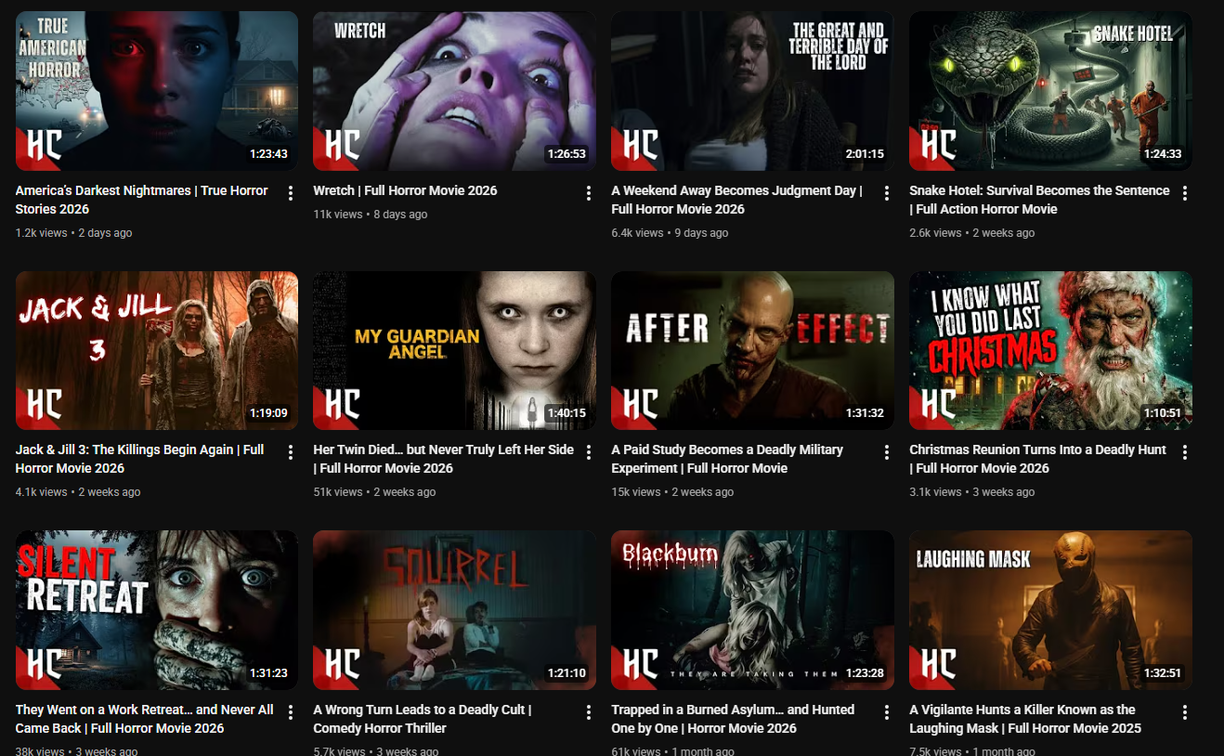The height and width of the screenshot is (756, 1224).
Task: Click 'Christmas Reunion Turns Into a Deadly Hunt' title
Action: pos(1037,459)
